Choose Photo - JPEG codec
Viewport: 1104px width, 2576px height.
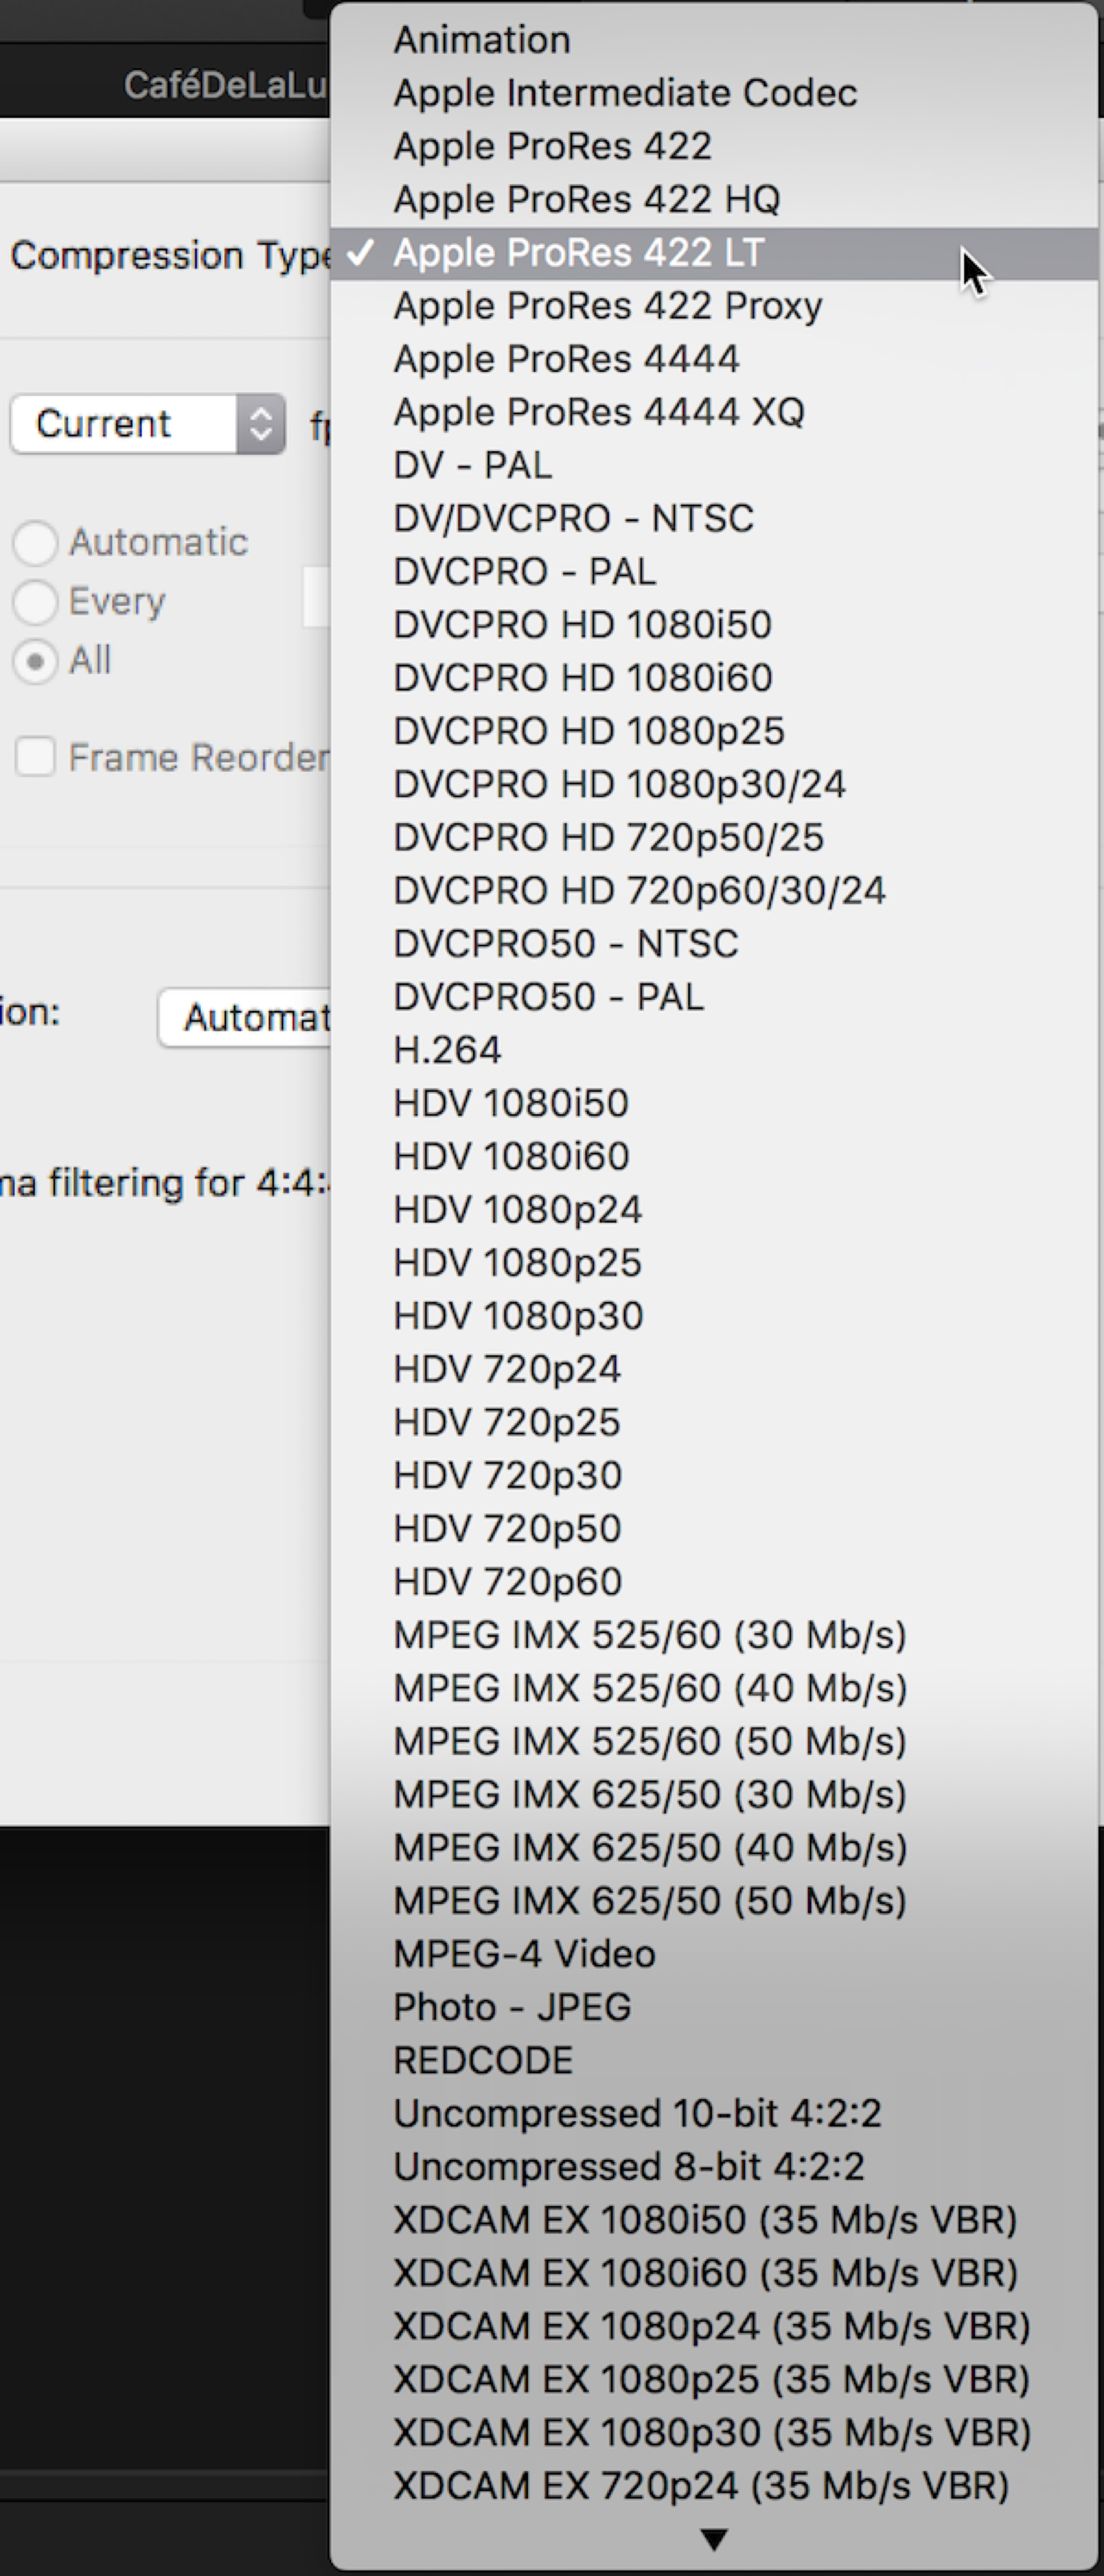coord(512,2006)
